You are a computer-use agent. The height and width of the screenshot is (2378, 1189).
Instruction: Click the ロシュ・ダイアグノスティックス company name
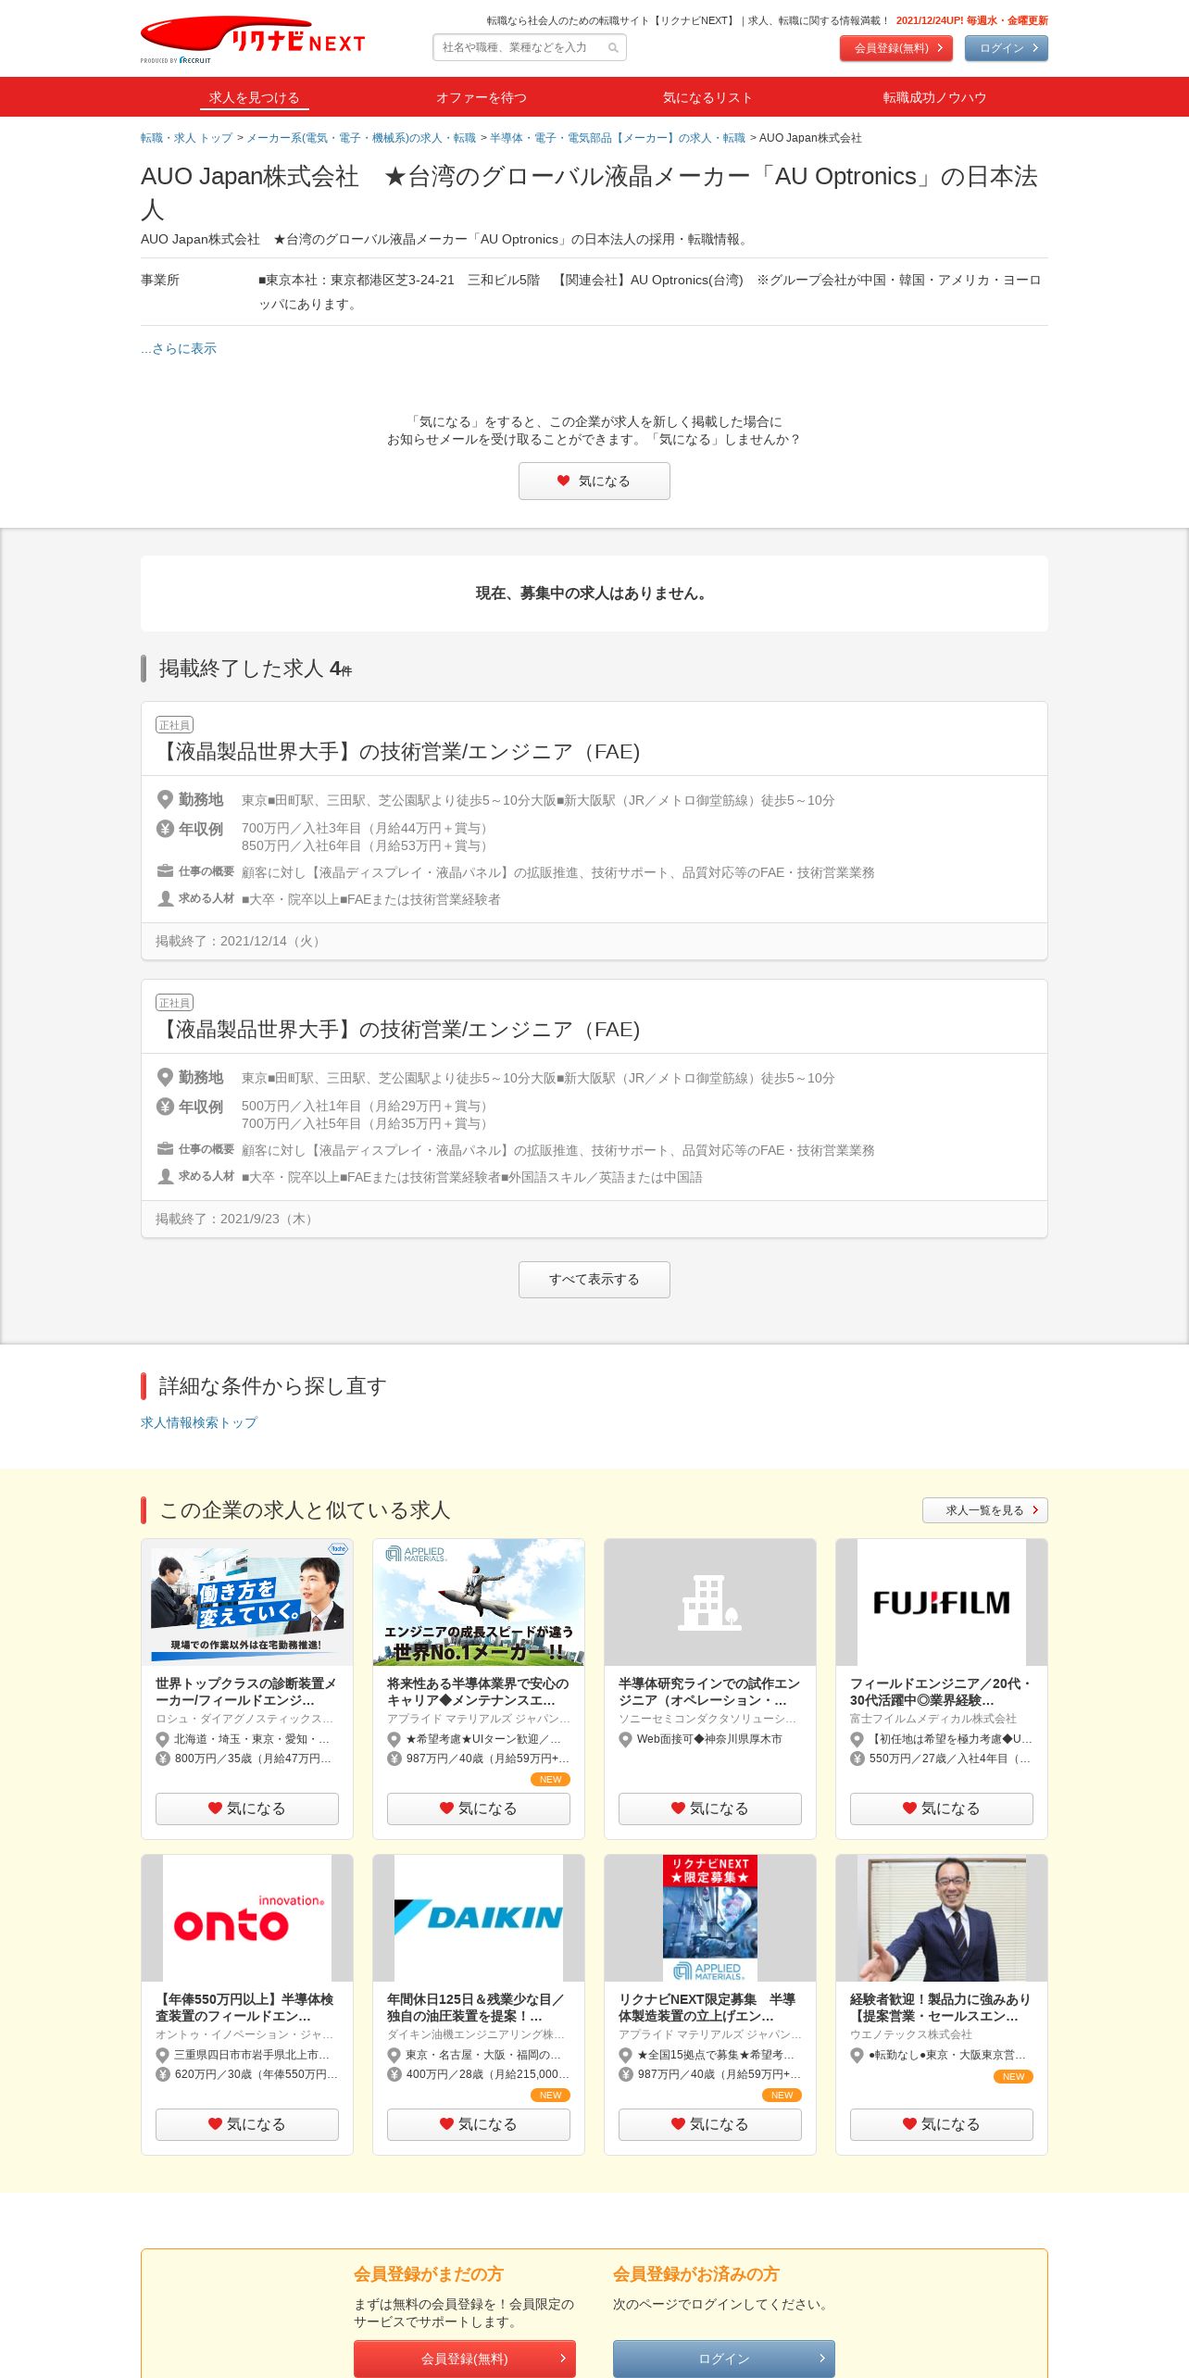[244, 1719]
